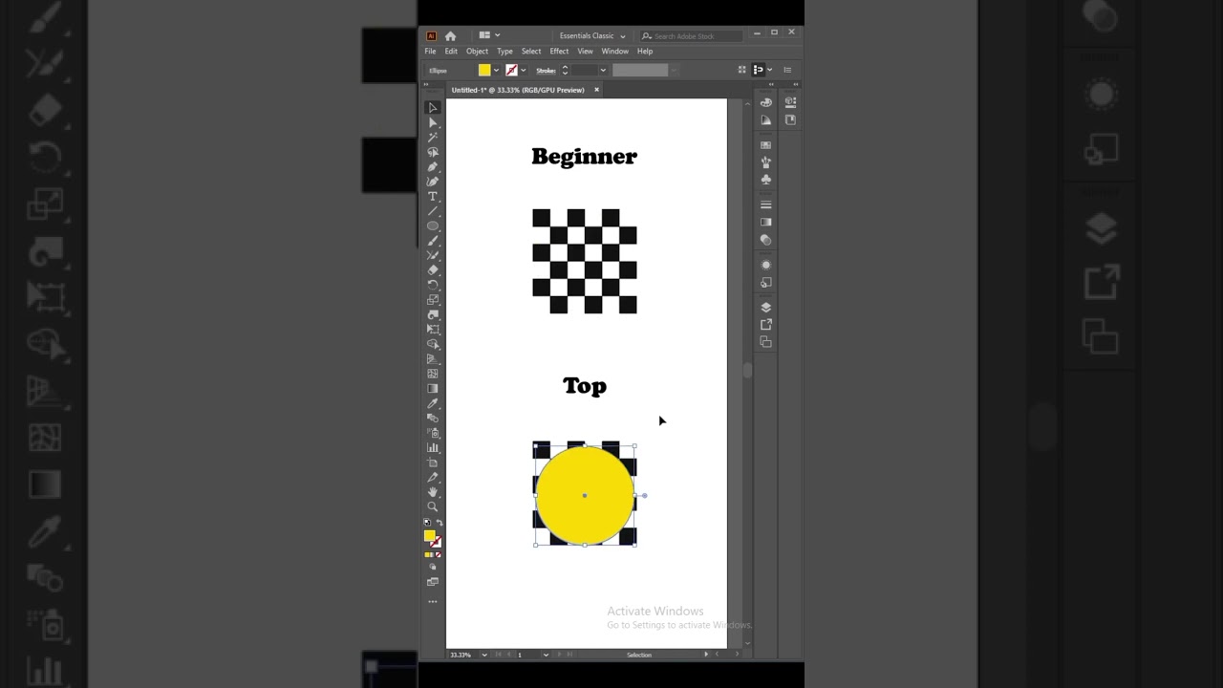Activate the Type tool

(433, 196)
